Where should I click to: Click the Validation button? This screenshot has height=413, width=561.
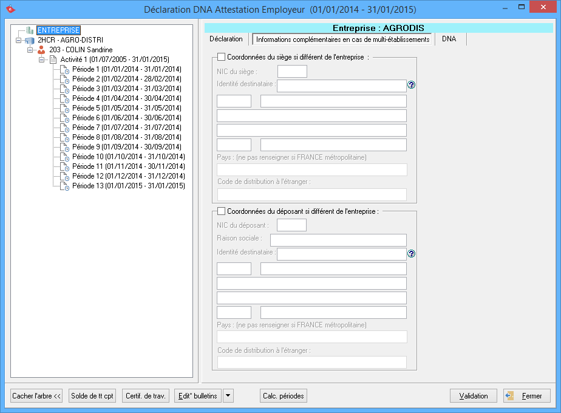[473, 396]
